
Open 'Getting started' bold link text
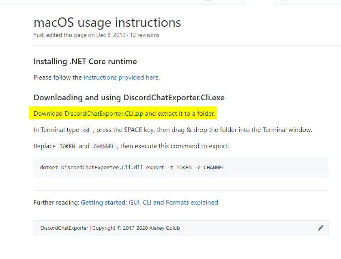pos(104,203)
